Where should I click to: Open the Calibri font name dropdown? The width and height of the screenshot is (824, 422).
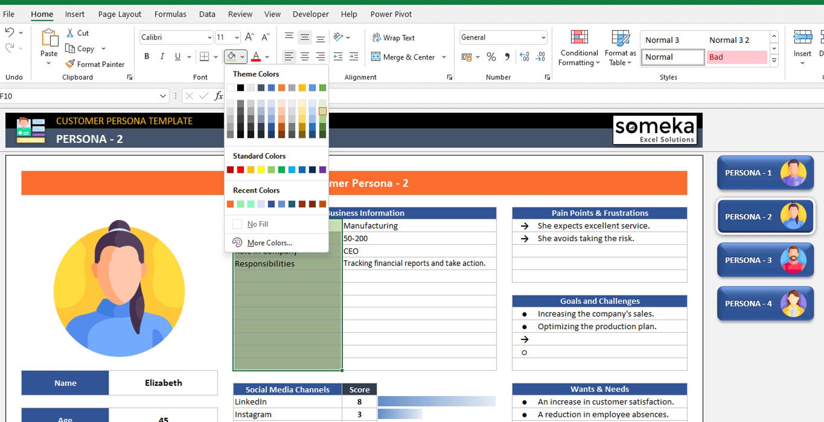tap(210, 37)
